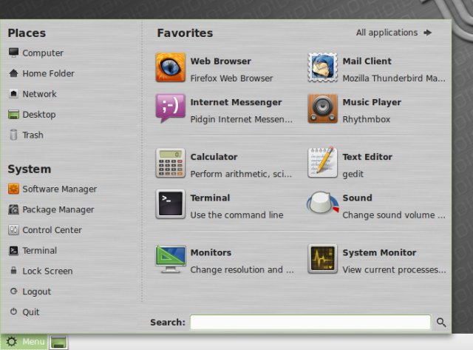Screen dimensions: 473x350
Task: Open the Calculator icon
Action: [x=170, y=164]
